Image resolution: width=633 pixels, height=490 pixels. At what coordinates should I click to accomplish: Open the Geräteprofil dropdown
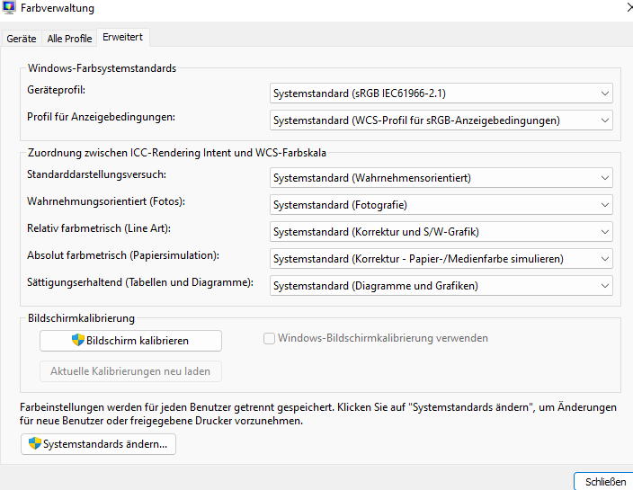441,94
